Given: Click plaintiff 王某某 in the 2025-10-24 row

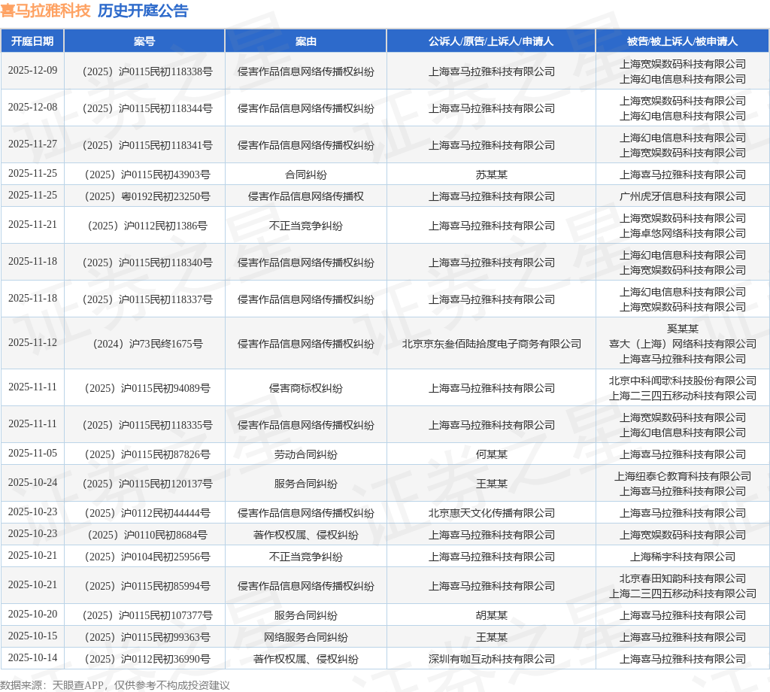Looking at the screenshot, I should tap(491, 483).
